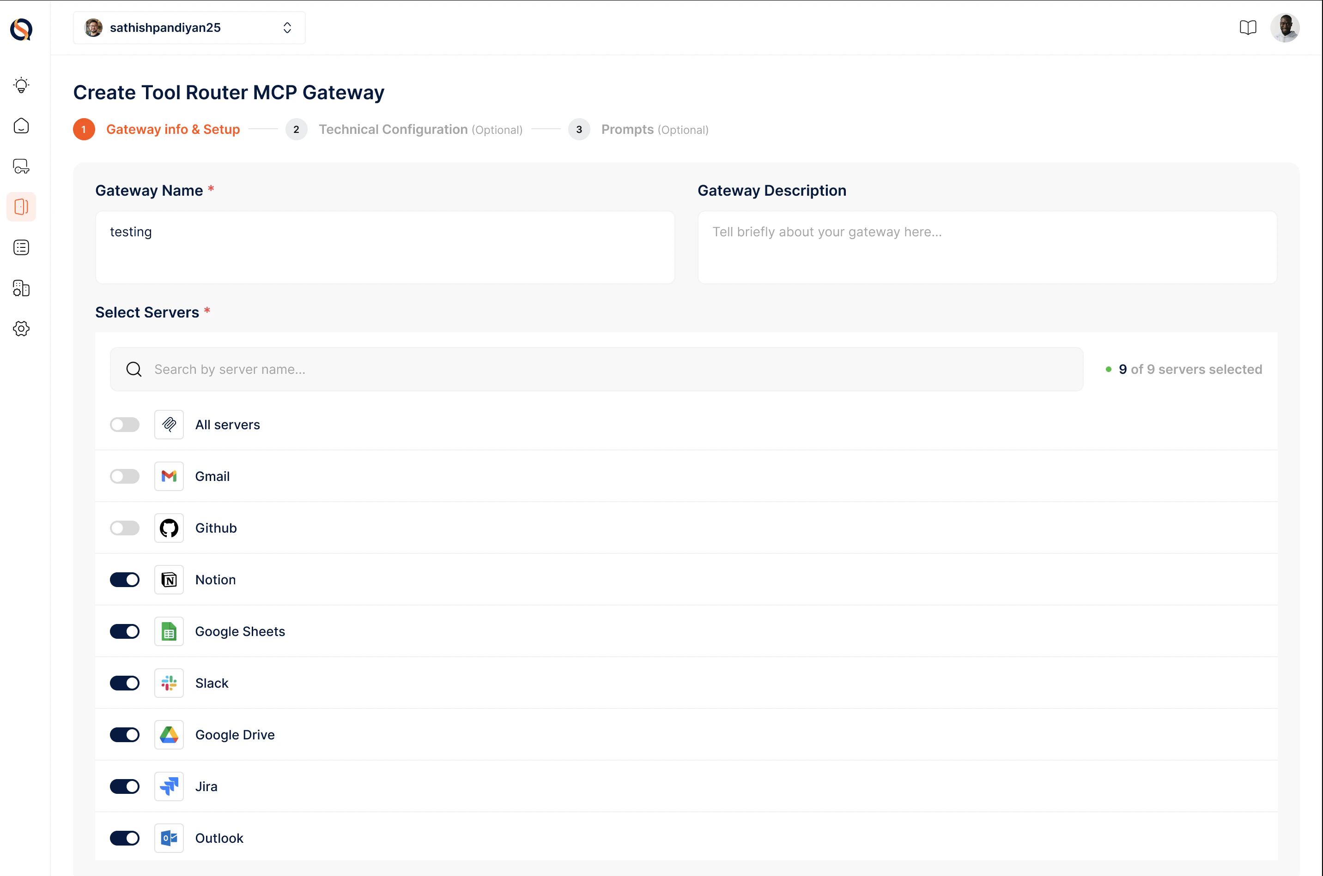
Task: Open the documentation book icon
Action: coord(1248,27)
